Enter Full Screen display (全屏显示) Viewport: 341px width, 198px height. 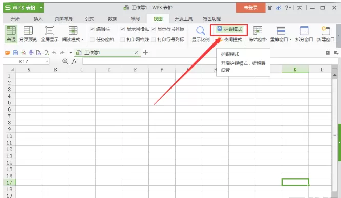(x=50, y=34)
